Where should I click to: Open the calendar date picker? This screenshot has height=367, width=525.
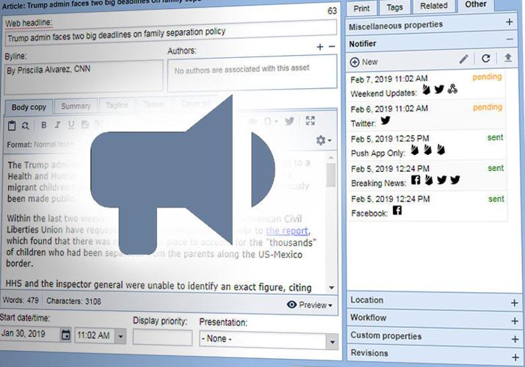66,335
